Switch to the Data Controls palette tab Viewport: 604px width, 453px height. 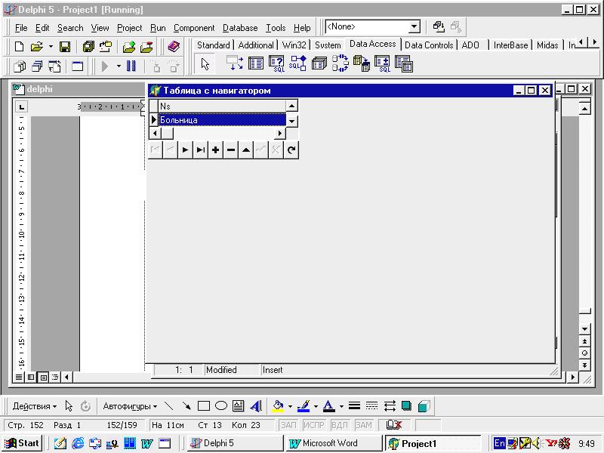(x=429, y=45)
